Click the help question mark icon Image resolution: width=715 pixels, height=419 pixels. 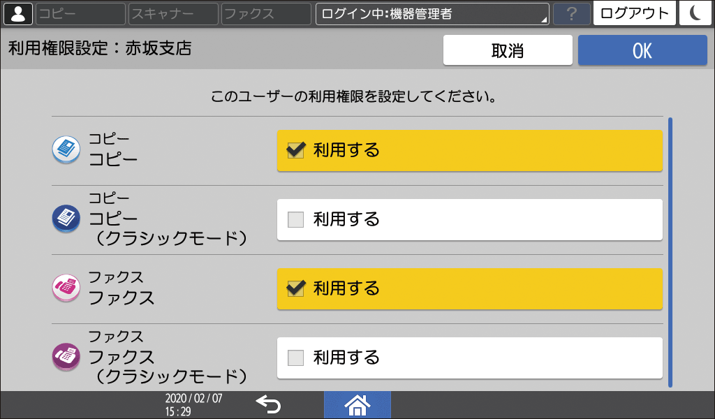tap(572, 13)
